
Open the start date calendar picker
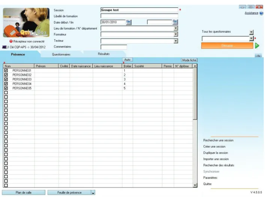click(129, 22)
